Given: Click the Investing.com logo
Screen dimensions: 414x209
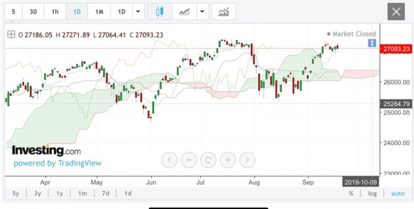Looking at the screenshot, I should coord(46,151).
